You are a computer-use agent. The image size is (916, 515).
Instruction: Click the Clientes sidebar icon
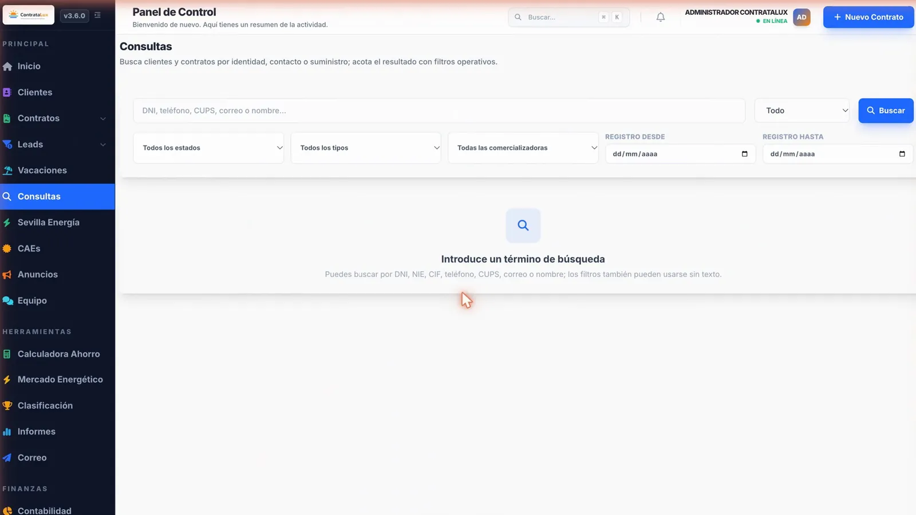[x=7, y=92]
